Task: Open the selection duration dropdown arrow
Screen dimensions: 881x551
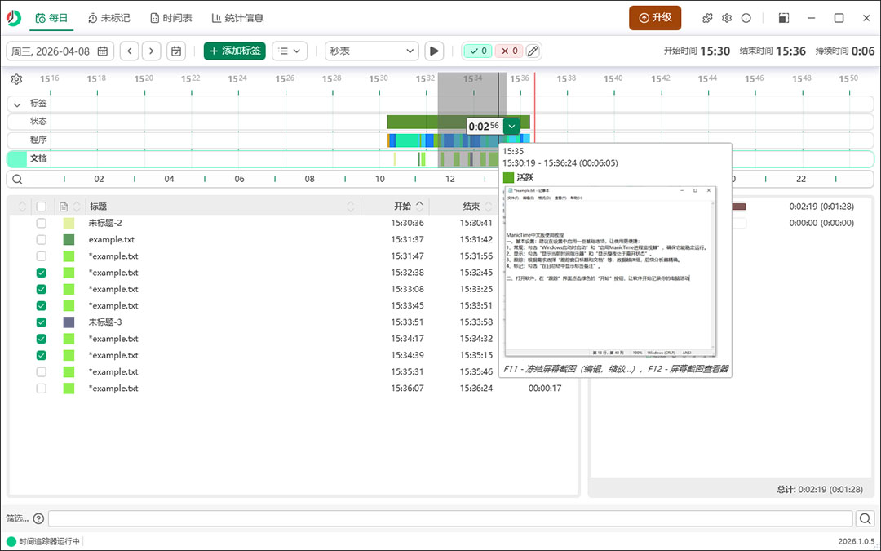Action: point(511,126)
